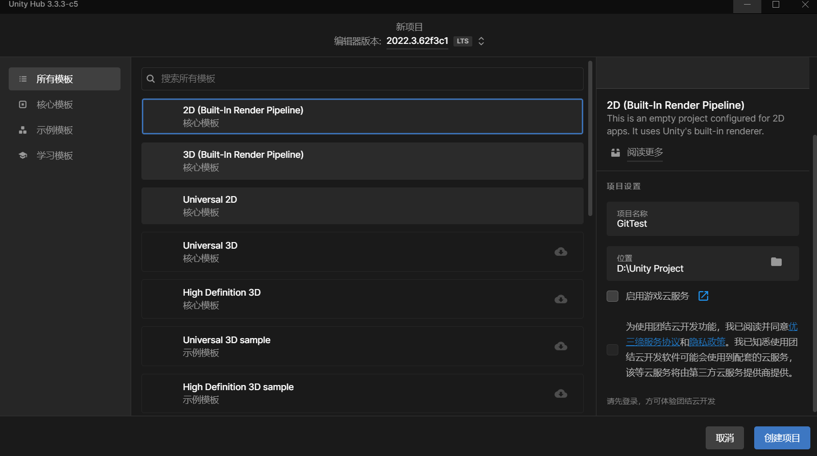Click the 项目设置 heading text

click(x=623, y=186)
